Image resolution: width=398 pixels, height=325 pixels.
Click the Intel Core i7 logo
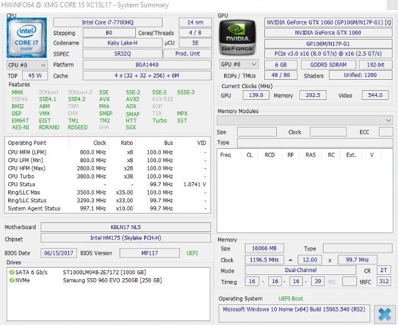click(27, 37)
